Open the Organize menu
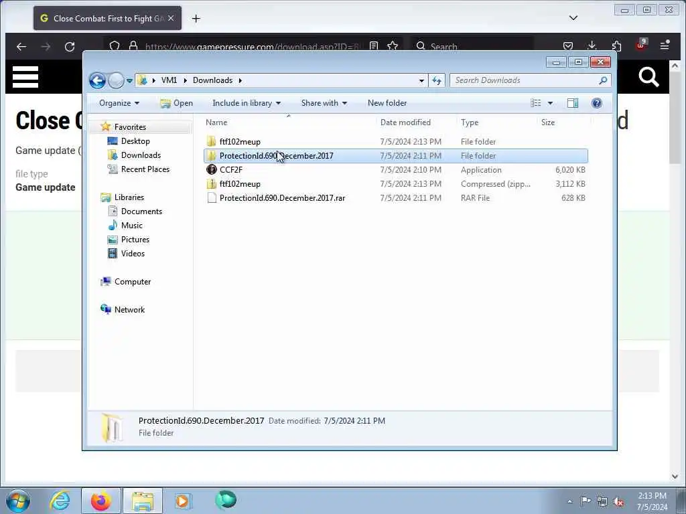Viewport: 686px width, 514px height. coord(119,103)
